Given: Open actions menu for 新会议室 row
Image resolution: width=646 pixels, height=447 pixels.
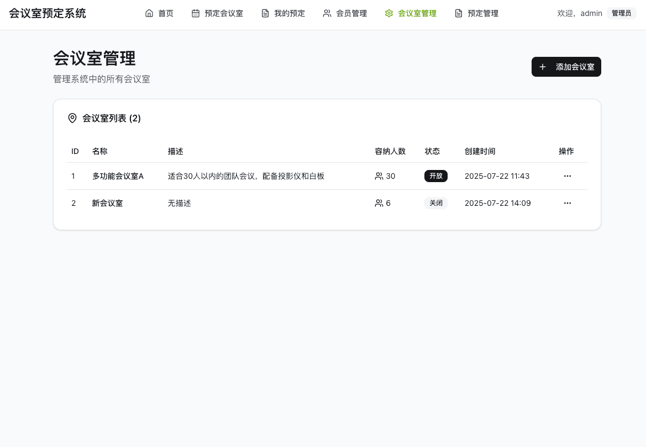Looking at the screenshot, I should click(x=568, y=203).
